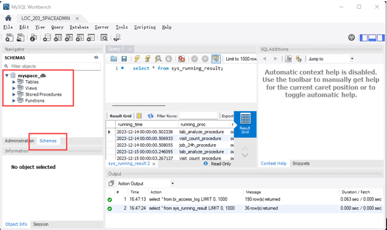387x230 pixels.
Task: Click the Result Grid side button
Action: click(245, 124)
